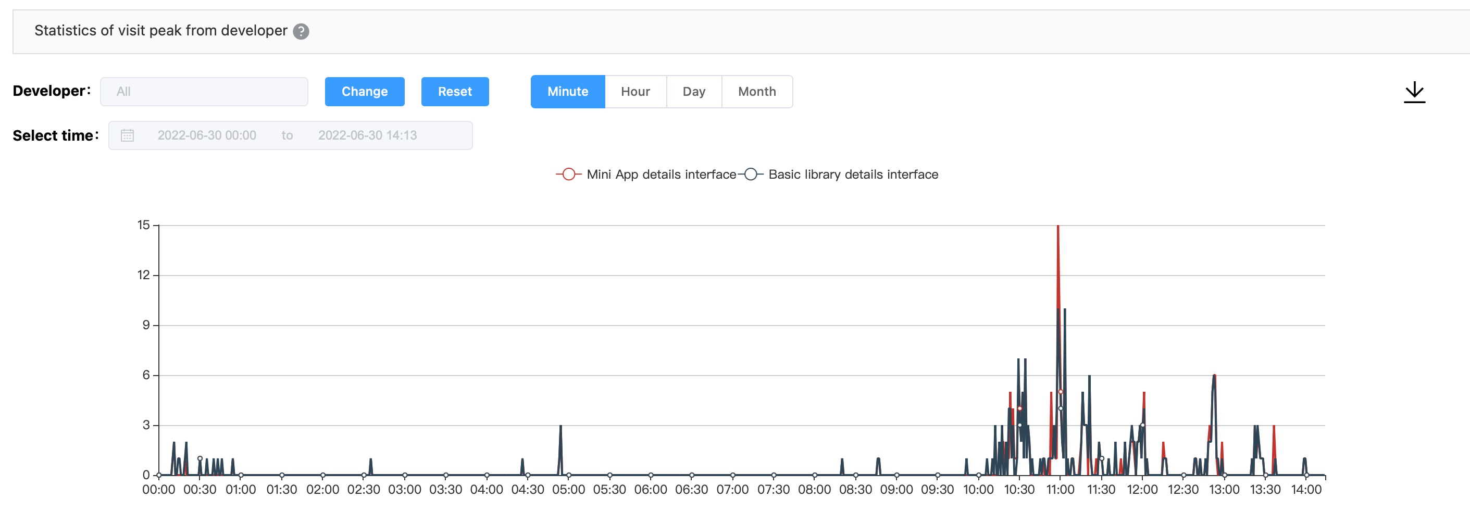Click the 05:00 x-axis label
The image size is (1470, 523).
[568, 489]
